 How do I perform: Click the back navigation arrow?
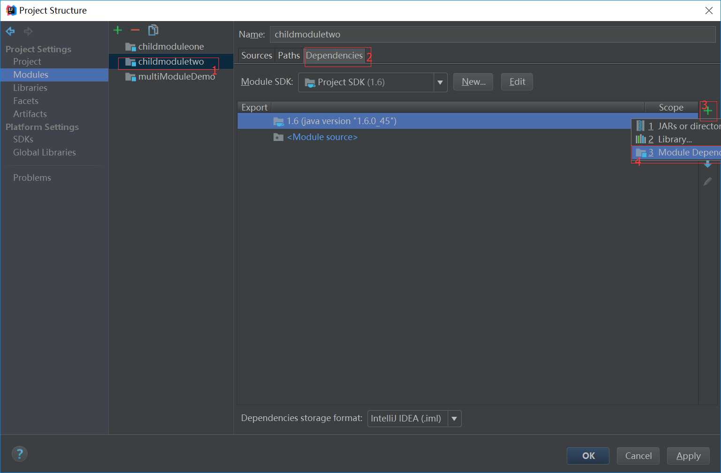pyautogui.click(x=10, y=31)
